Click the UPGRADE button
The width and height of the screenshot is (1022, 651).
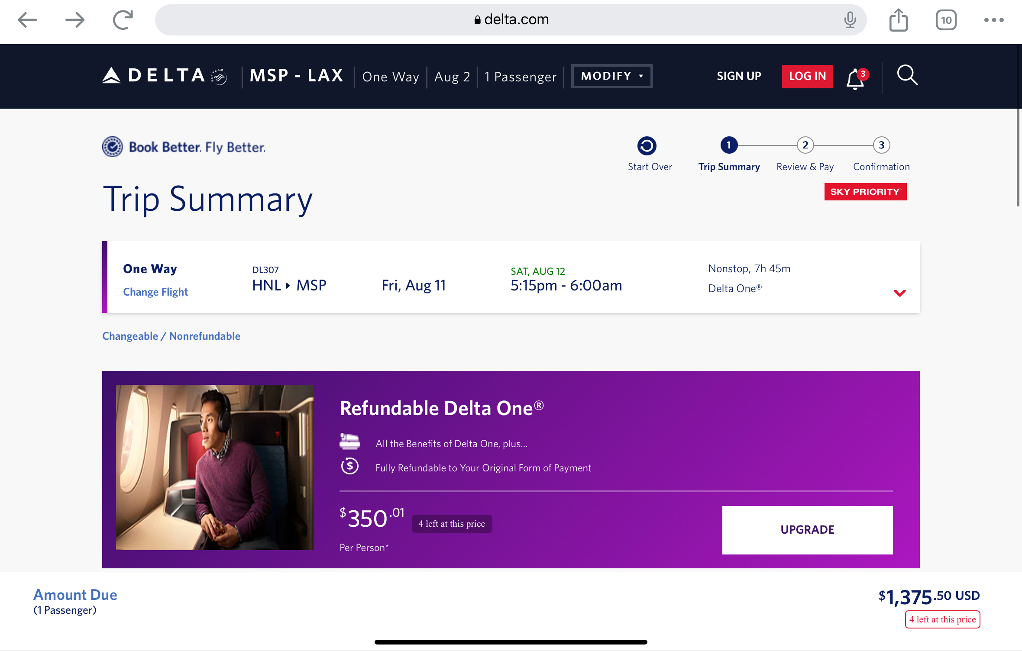point(807,530)
